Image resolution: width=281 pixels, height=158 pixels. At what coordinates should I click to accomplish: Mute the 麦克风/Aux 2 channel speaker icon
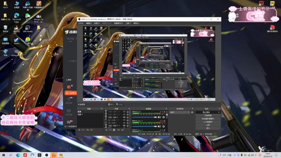click(159, 126)
